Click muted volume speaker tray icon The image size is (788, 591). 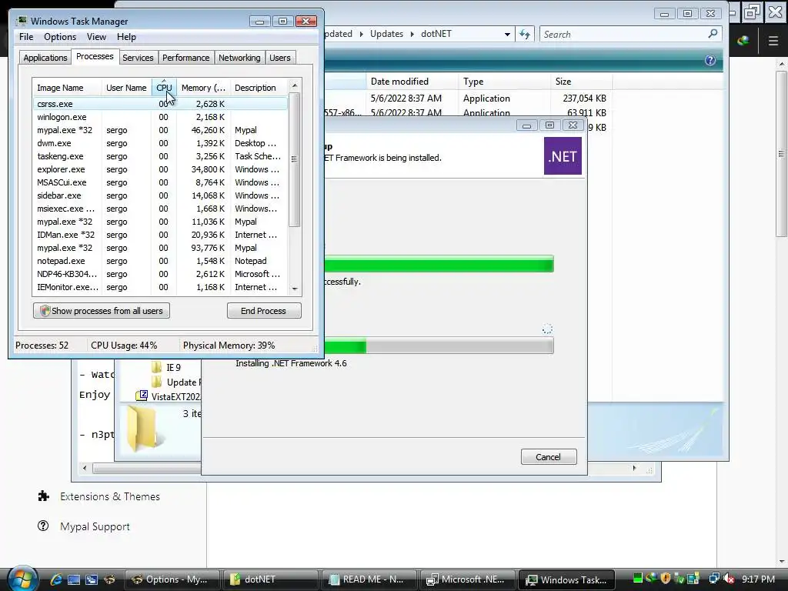tap(729, 579)
